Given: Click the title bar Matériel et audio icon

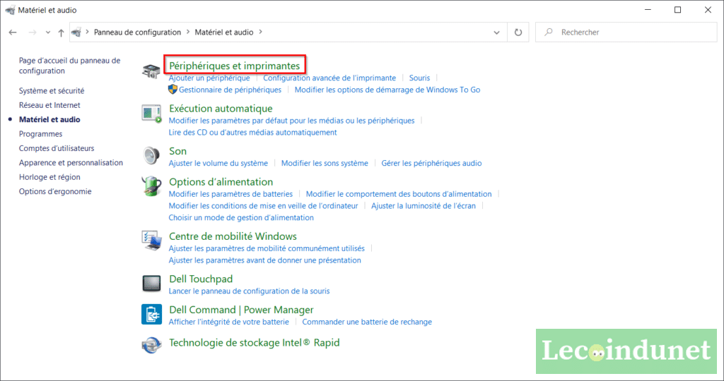Looking at the screenshot, I should click(10, 10).
